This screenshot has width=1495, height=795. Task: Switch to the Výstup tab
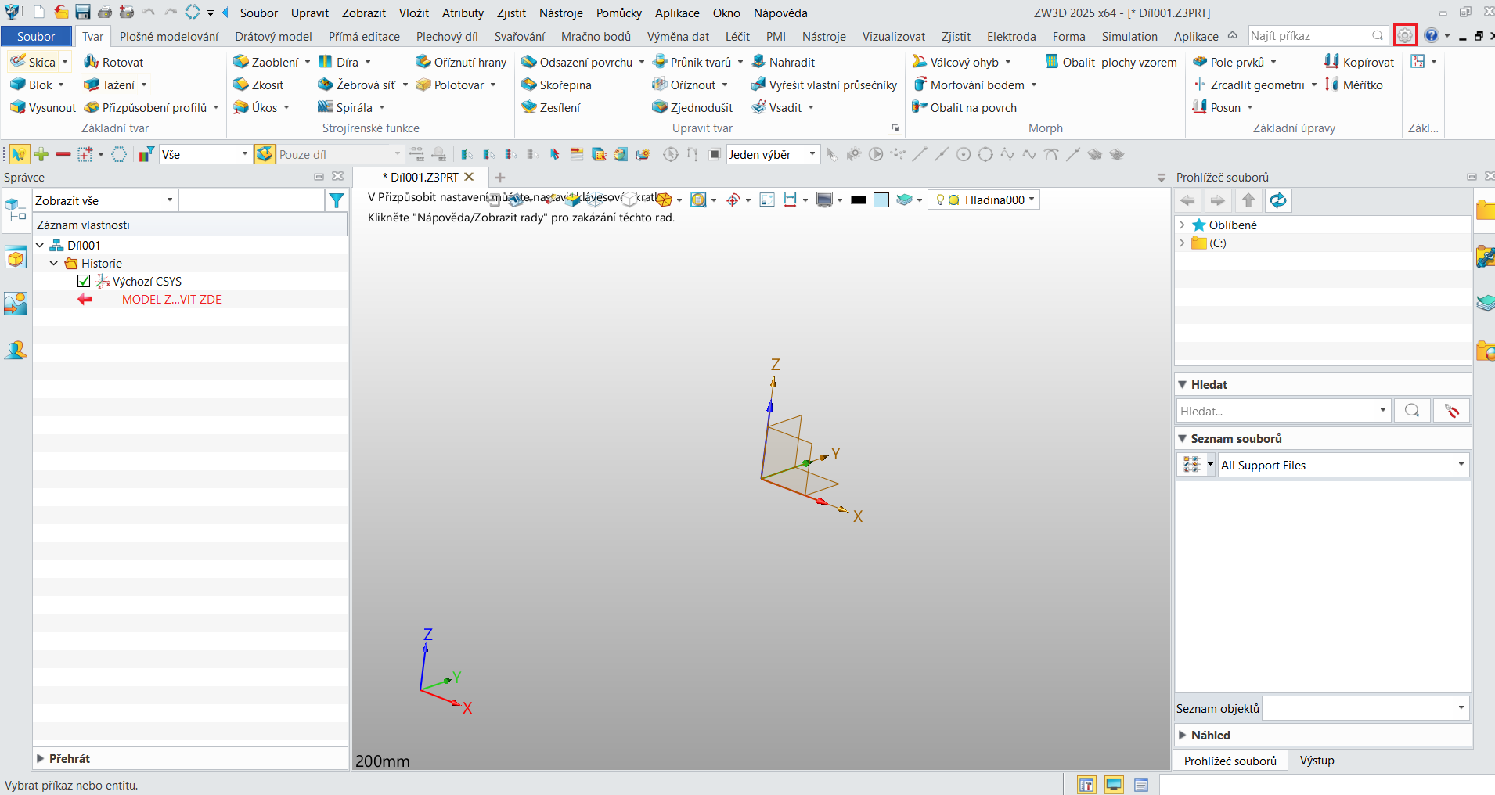(x=1317, y=761)
